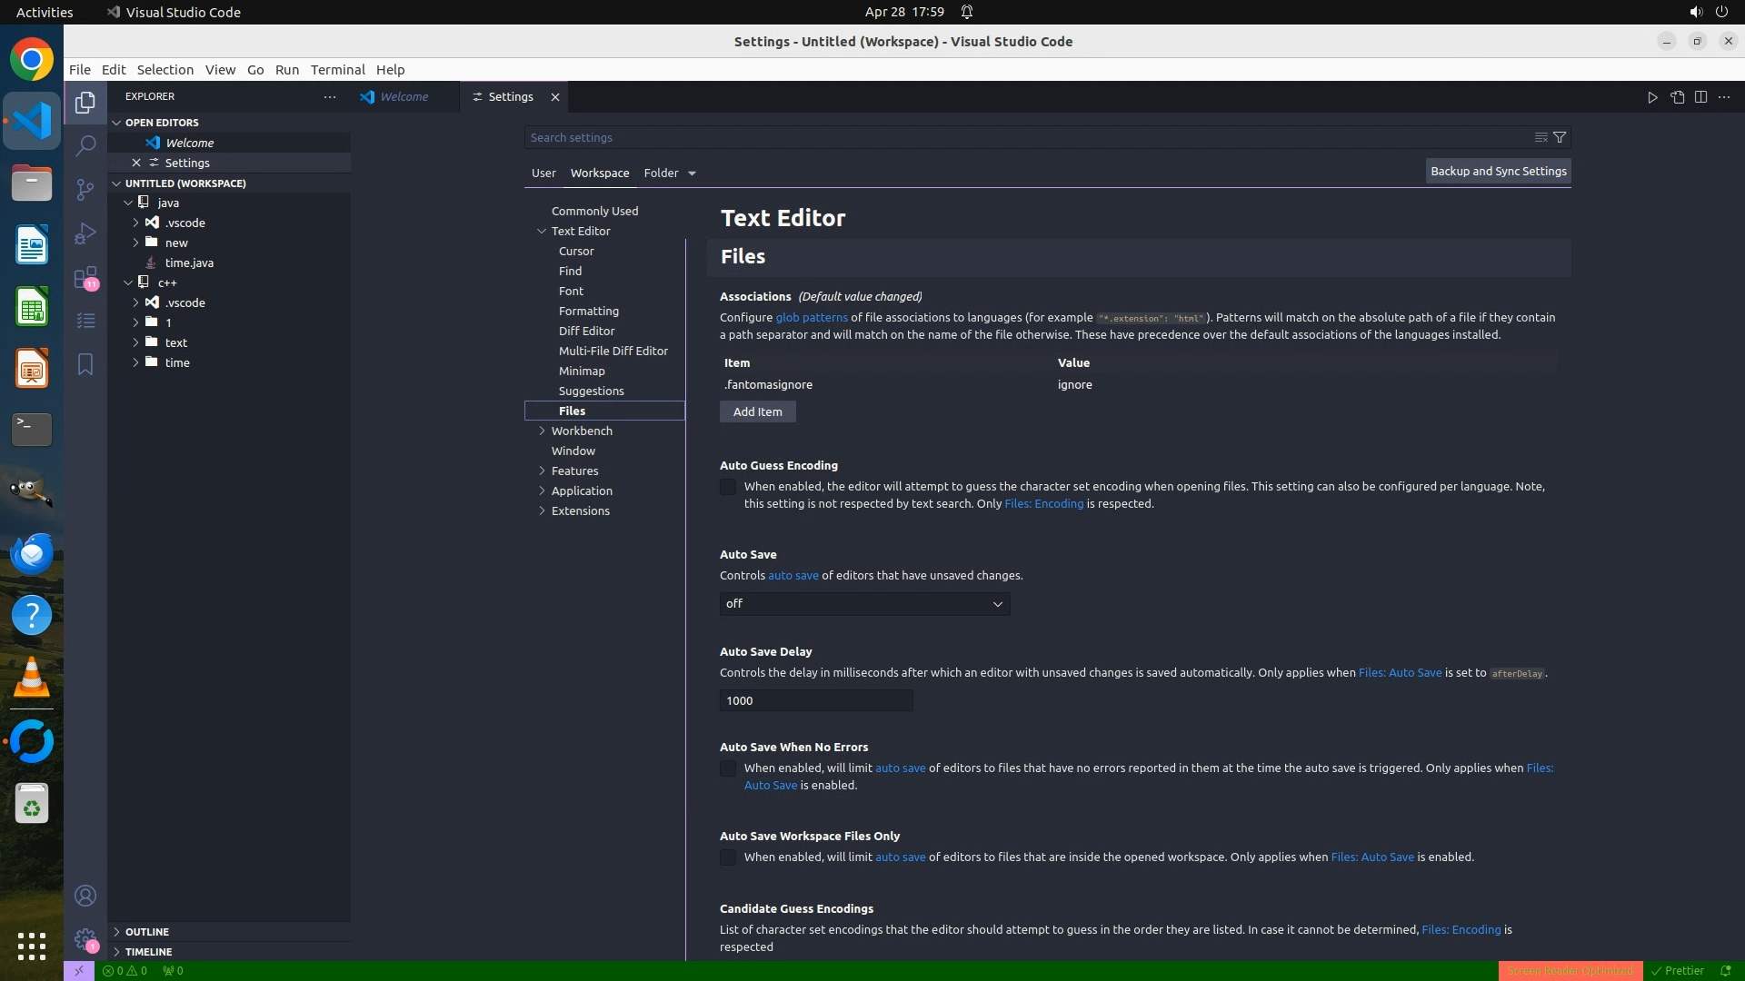
Task: Open the Search view in activity bar
Action: 85,145
